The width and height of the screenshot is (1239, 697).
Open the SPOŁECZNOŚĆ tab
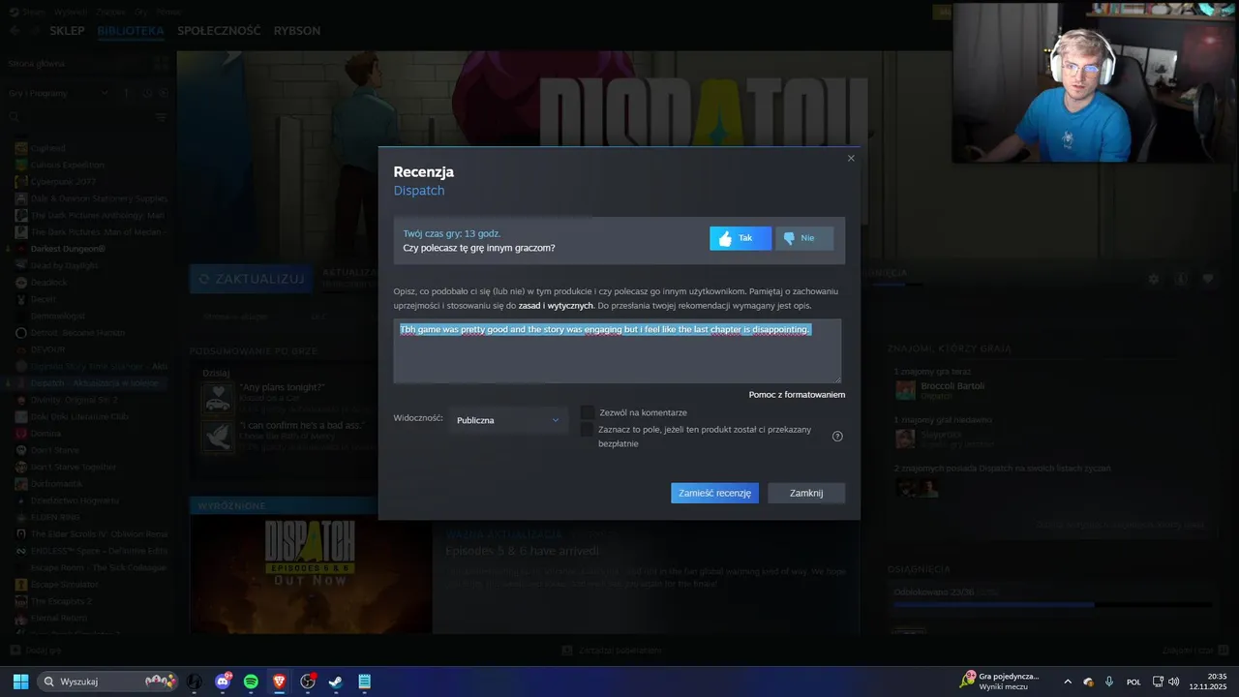219,31
